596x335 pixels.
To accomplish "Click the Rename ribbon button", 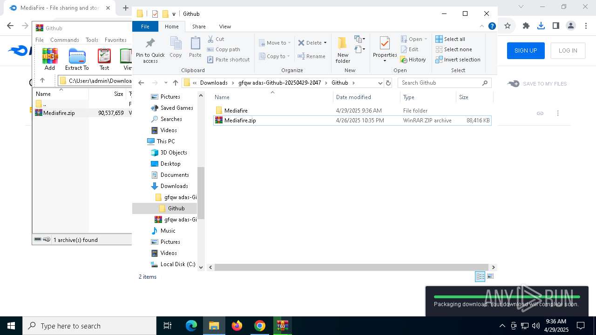I will pyautogui.click(x=312, y=56).
